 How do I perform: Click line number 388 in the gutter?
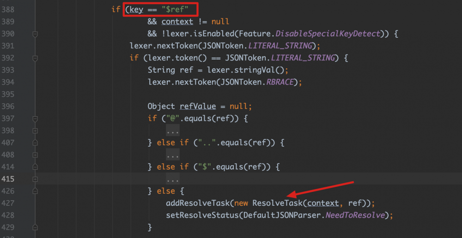point(8,10)
